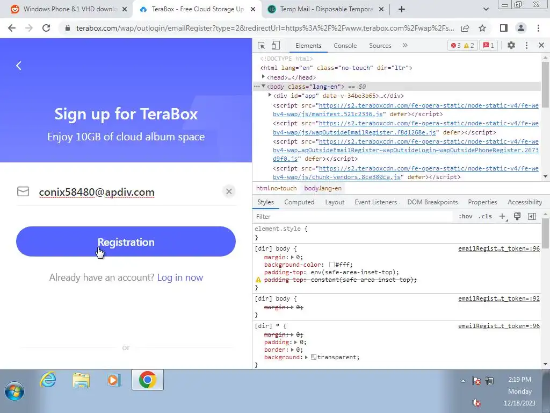Open the DOM Breakpoints tab
Screen dimensions: 550x413
(x=432, y=202)
